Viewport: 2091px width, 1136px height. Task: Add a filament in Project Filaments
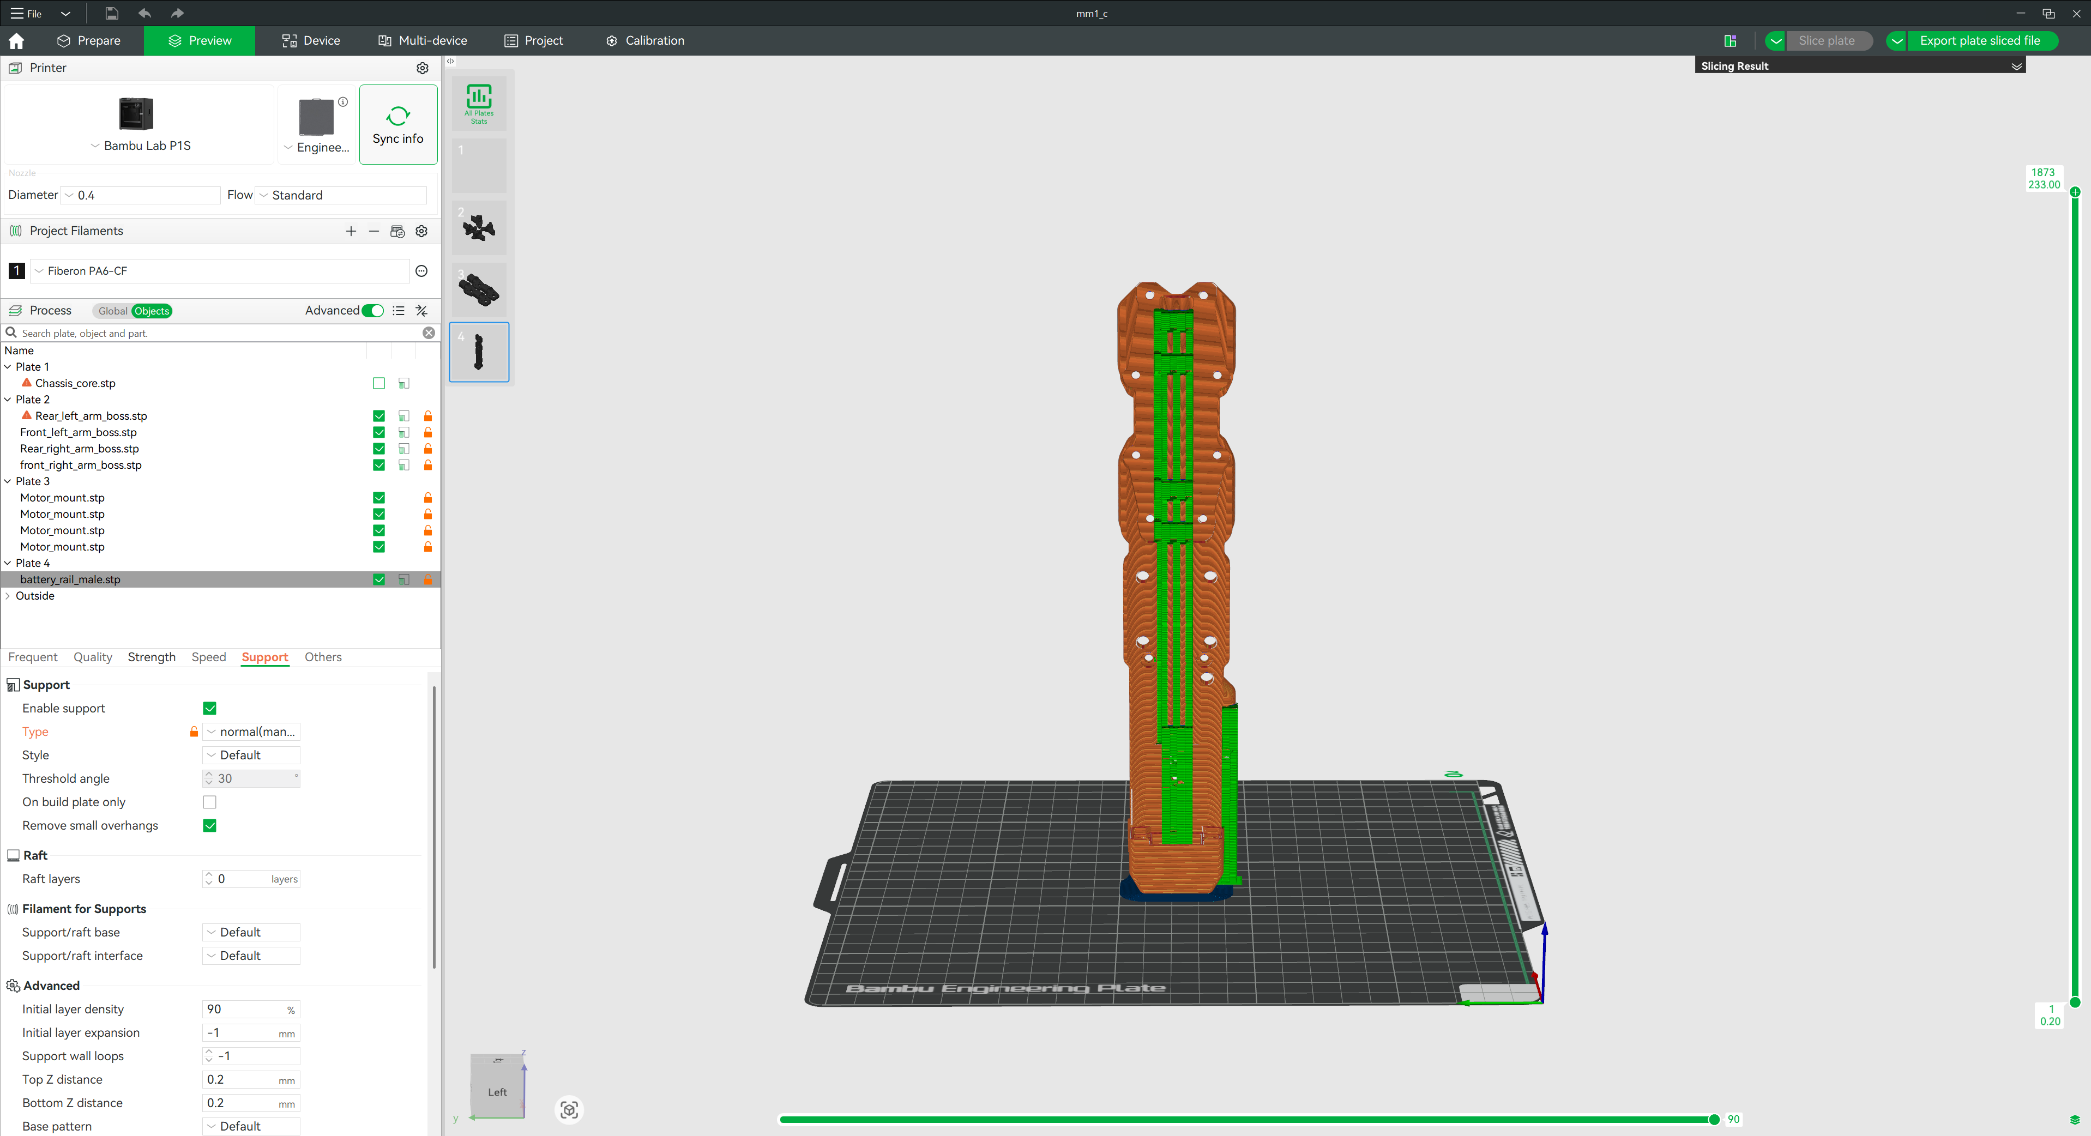coord(351,231)
